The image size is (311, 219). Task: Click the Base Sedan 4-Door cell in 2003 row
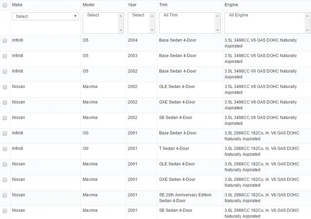178,56
